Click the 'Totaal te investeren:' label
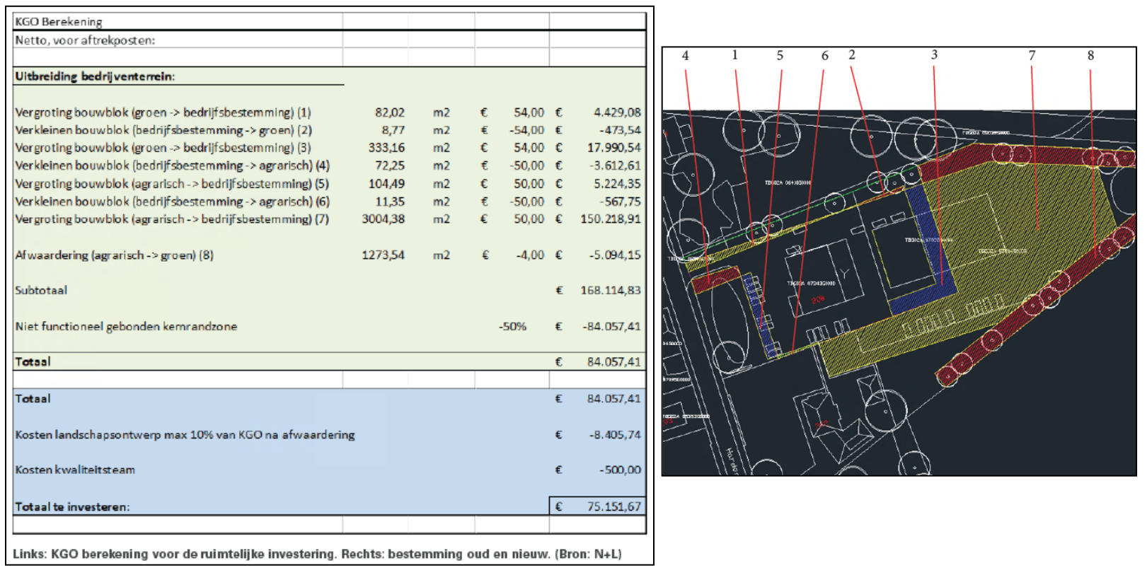The image size is (1147, 570). [72, 507]
